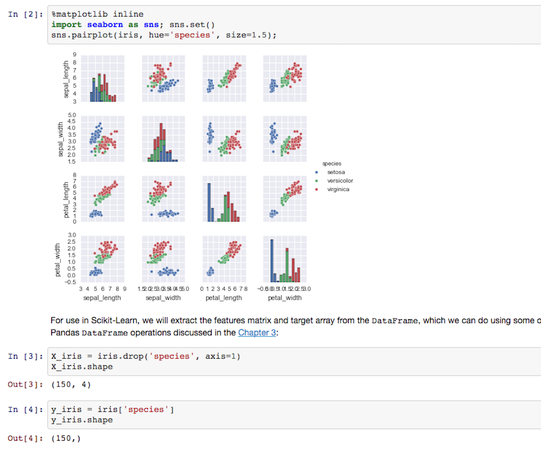Screen dimensions: 541x450
Task: Click the sepal_length y-axis label
Action: pyautogui.click(x=66, y=80)
